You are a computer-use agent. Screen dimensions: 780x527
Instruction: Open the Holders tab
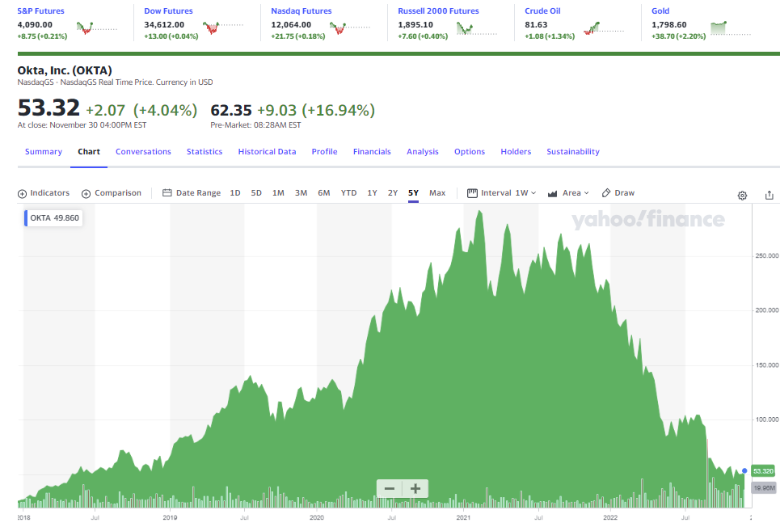pos(516,152)
